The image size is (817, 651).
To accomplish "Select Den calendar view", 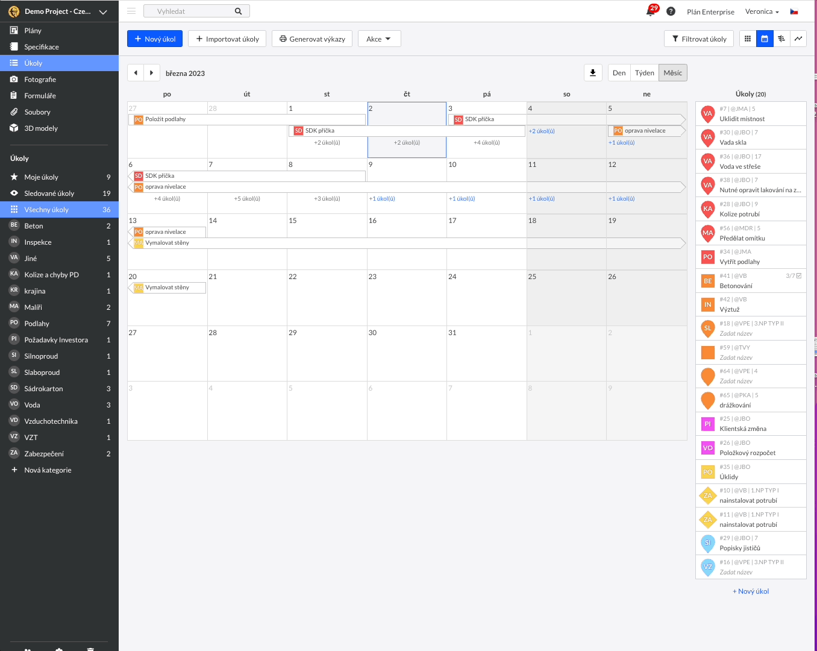I will tap(619, 73).
